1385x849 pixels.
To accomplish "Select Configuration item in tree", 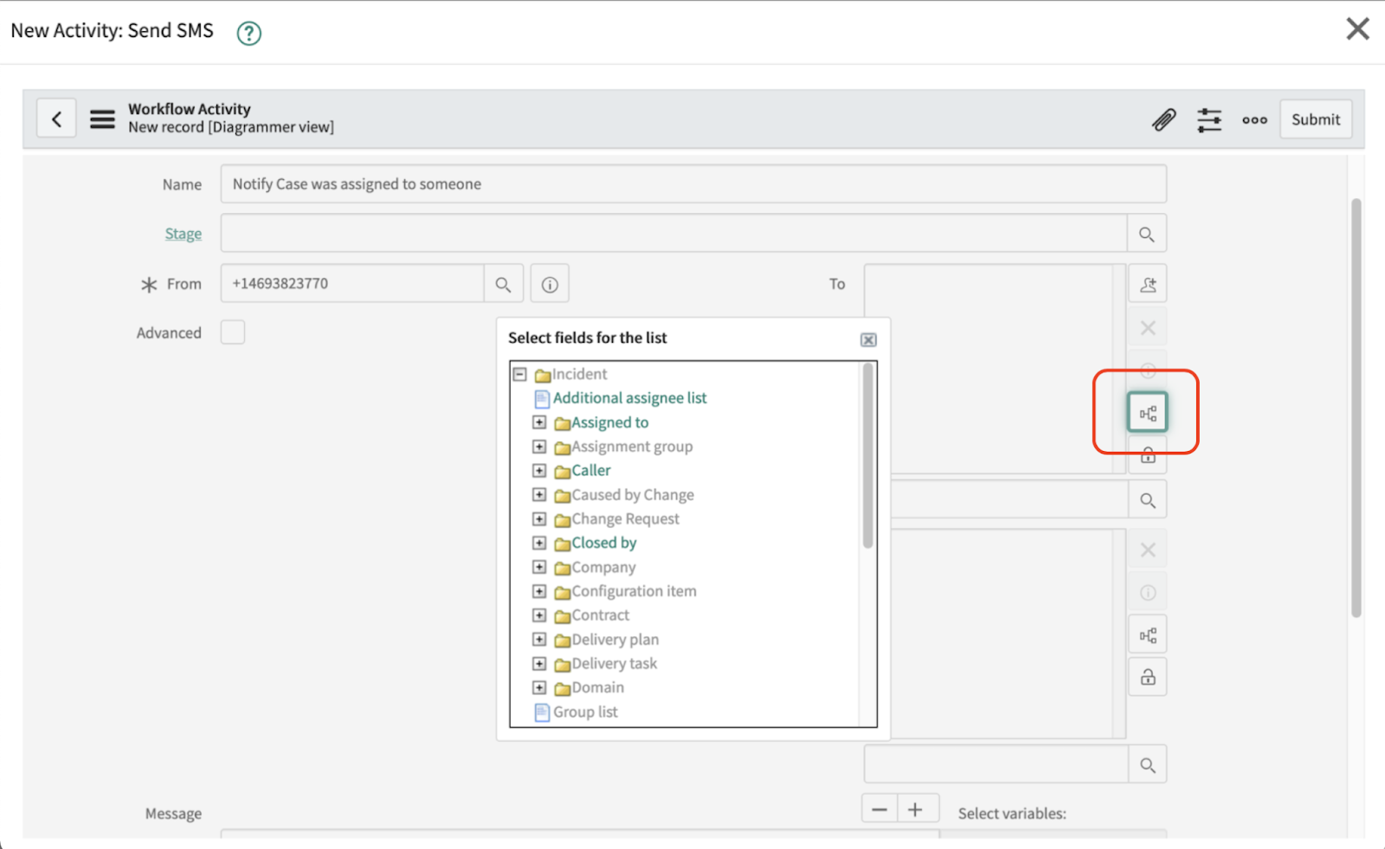I will [x=634, y=591].
